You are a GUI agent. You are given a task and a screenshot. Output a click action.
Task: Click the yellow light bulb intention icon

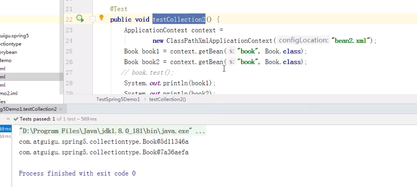pyautogui.click(x=101, y=18)
